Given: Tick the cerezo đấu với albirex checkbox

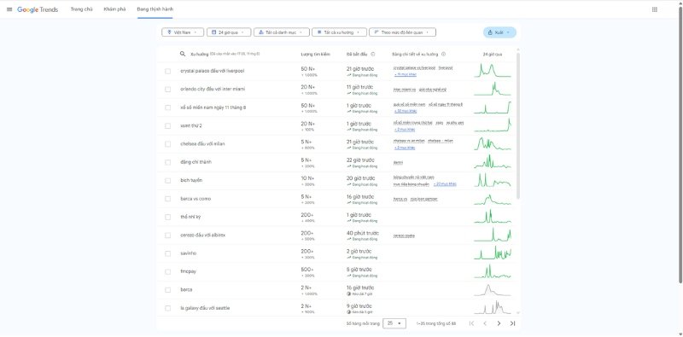Looking at the screenshot, I should pos(167,235).
